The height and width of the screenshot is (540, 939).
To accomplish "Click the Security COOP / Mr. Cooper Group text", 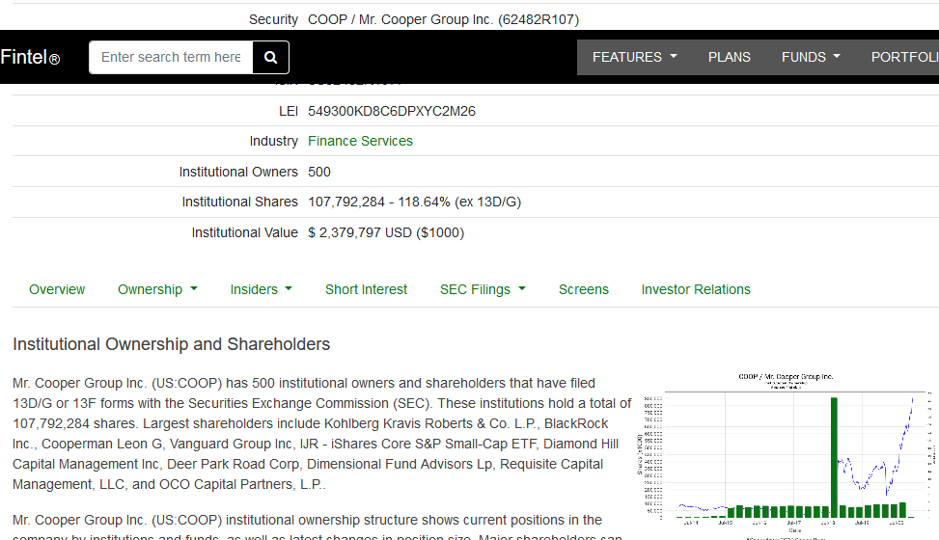I will pos(443,19).
